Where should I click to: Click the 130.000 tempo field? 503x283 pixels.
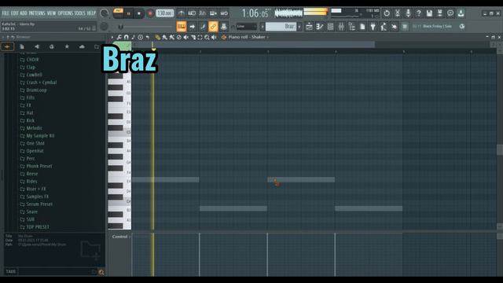165,13
